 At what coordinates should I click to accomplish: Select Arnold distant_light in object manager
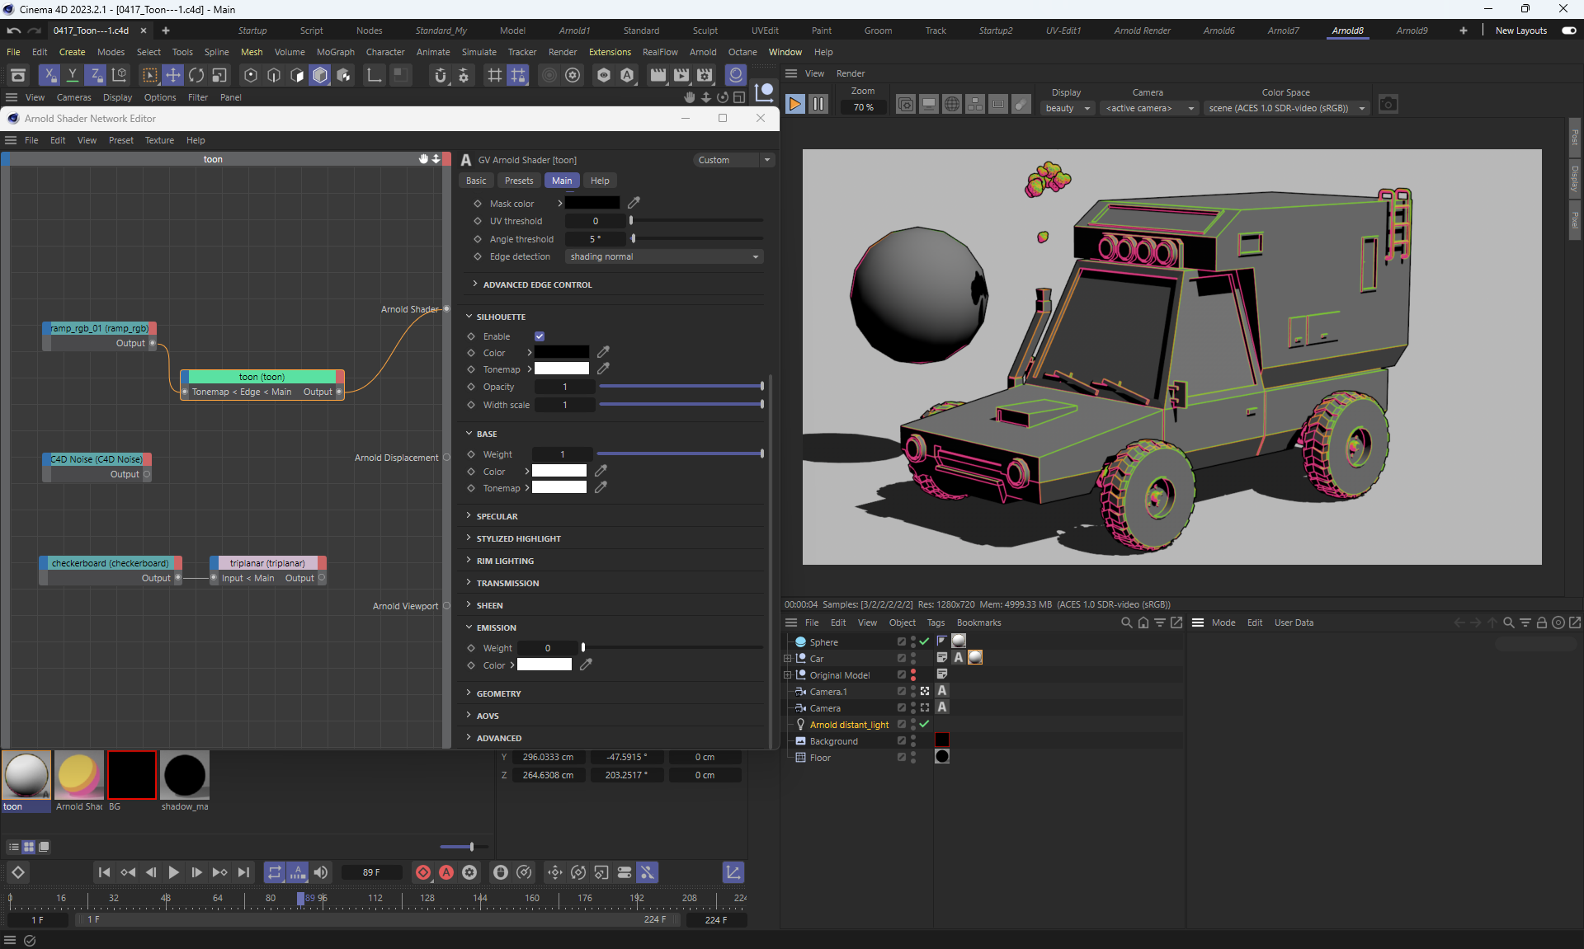[849, 725]
